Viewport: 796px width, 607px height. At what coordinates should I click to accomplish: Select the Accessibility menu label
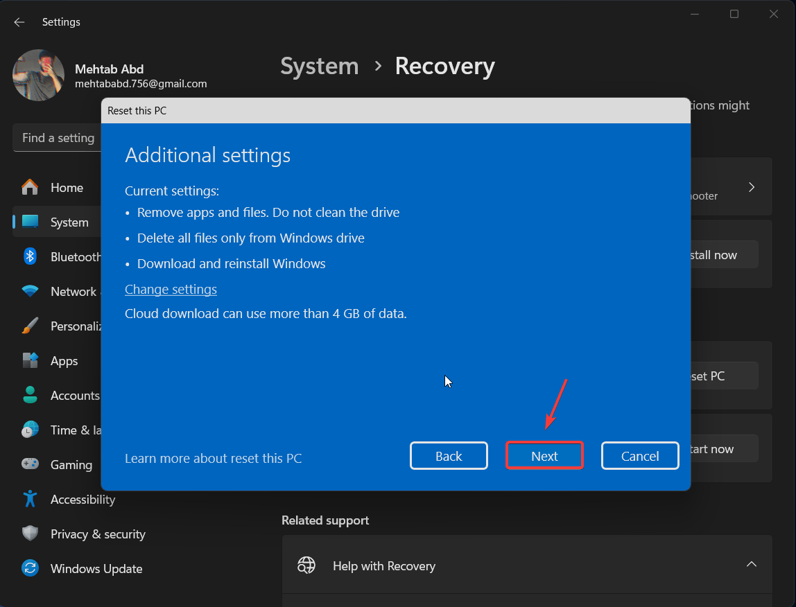(83, 500)
